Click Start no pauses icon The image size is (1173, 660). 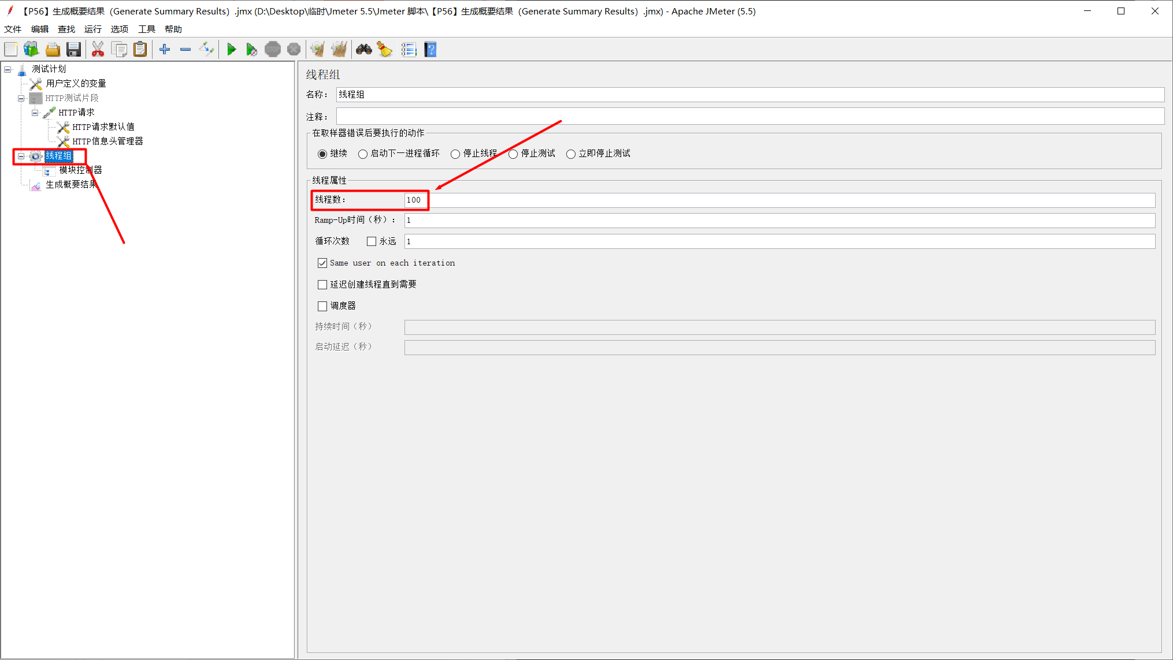251,50
